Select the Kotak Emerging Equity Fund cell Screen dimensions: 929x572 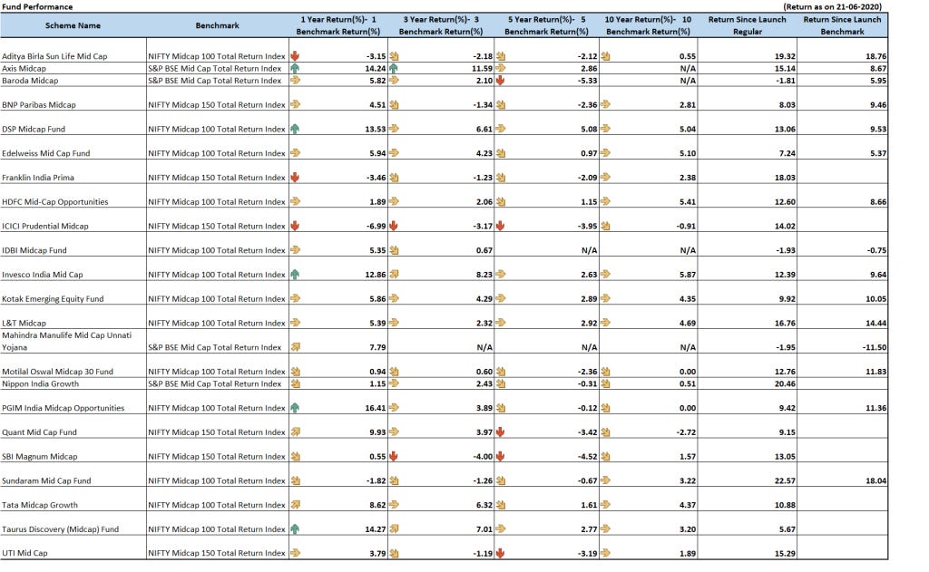point(73,293)
